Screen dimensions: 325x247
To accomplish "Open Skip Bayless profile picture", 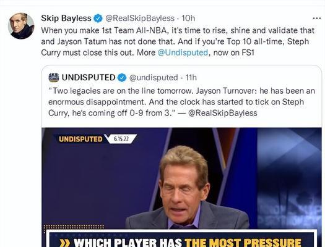I will point(21,26).
